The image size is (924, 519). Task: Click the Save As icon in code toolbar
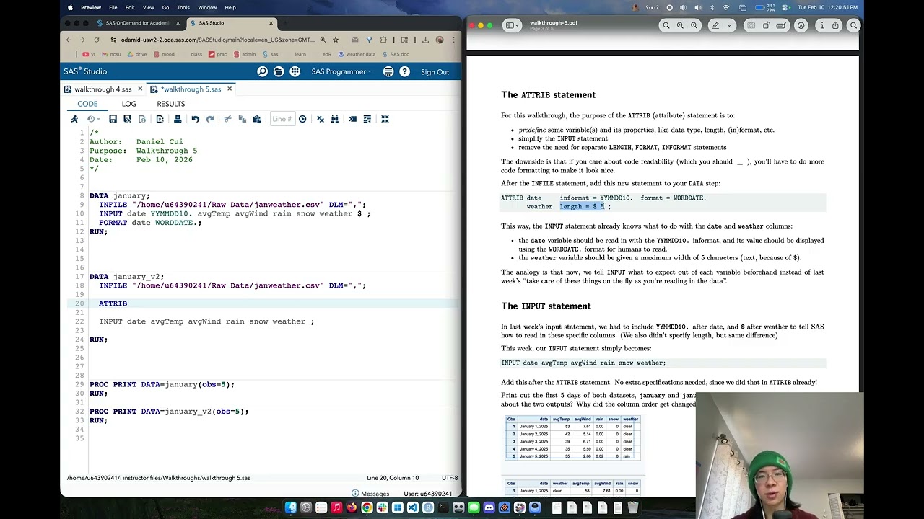pyautogui.click(x=127, y=119)
